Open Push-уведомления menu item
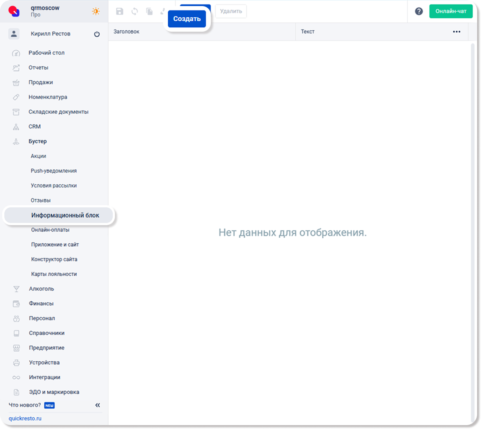 coord(54,171)
